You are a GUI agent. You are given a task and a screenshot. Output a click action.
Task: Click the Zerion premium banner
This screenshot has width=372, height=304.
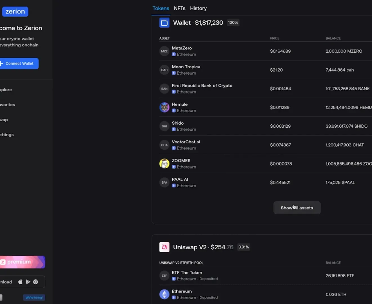pos(23,262)
